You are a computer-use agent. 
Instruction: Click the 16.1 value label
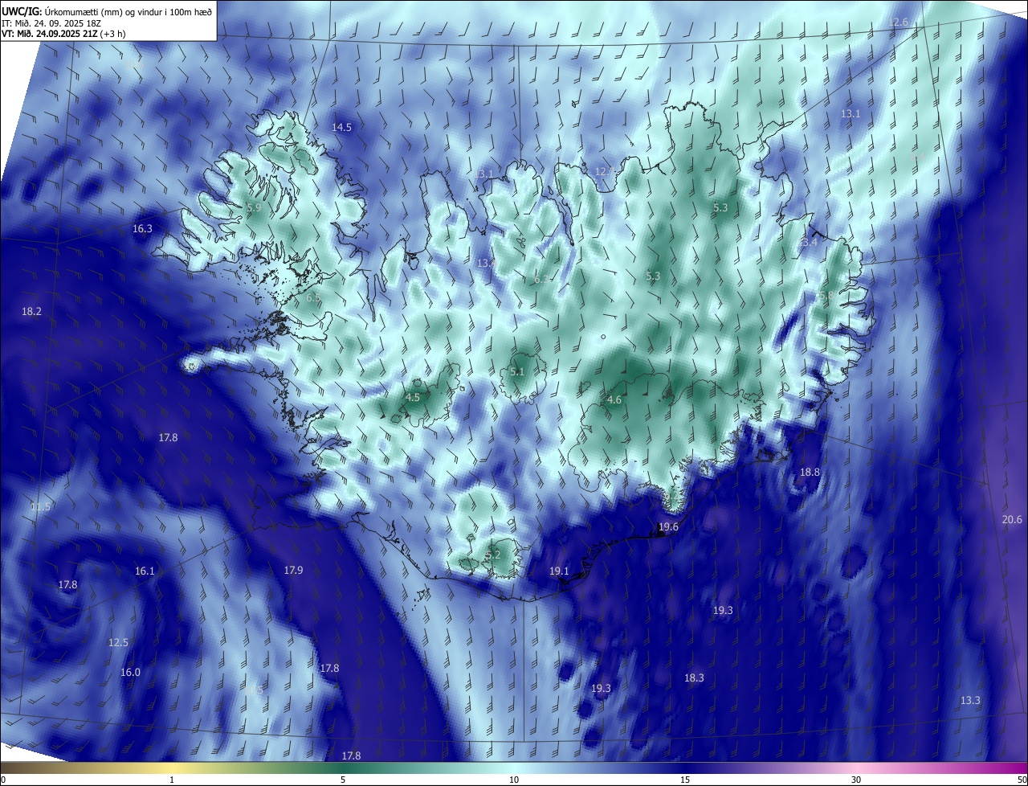pos(144,571)
